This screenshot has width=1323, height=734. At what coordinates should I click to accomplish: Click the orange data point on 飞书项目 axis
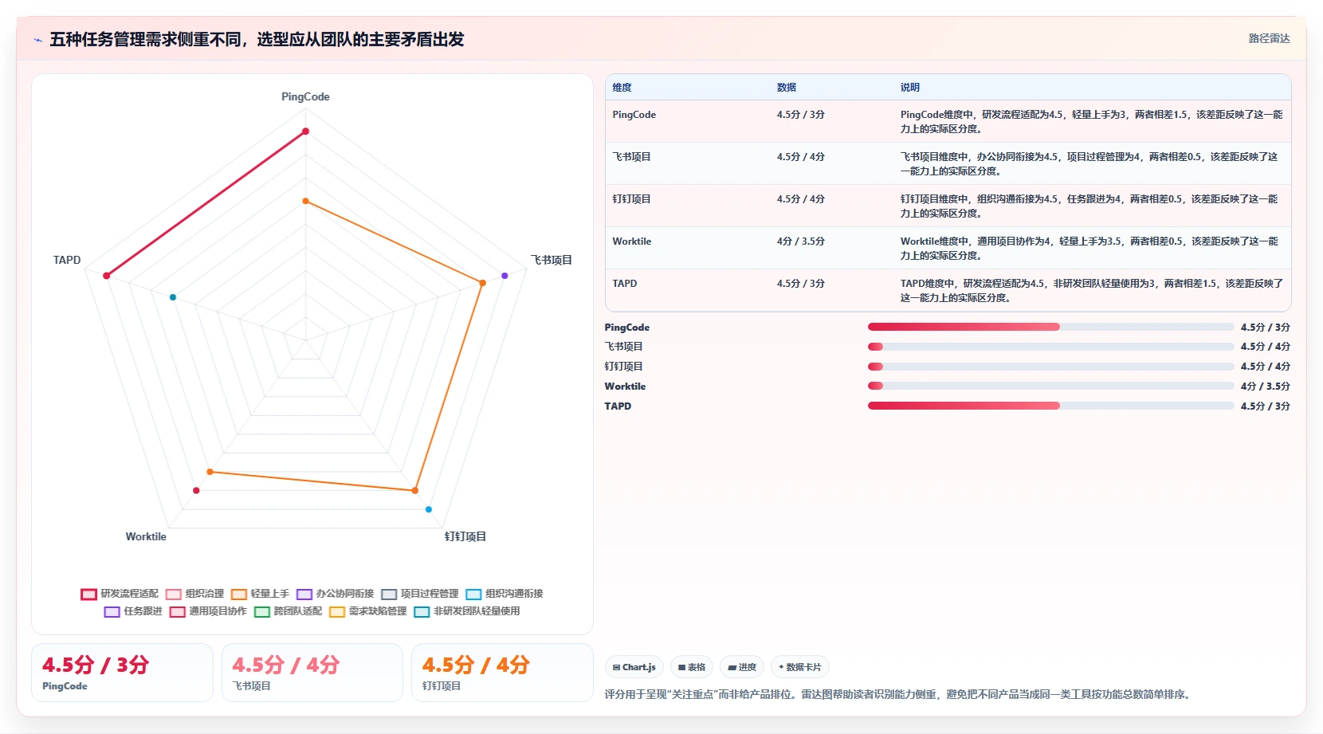point(482,283)
